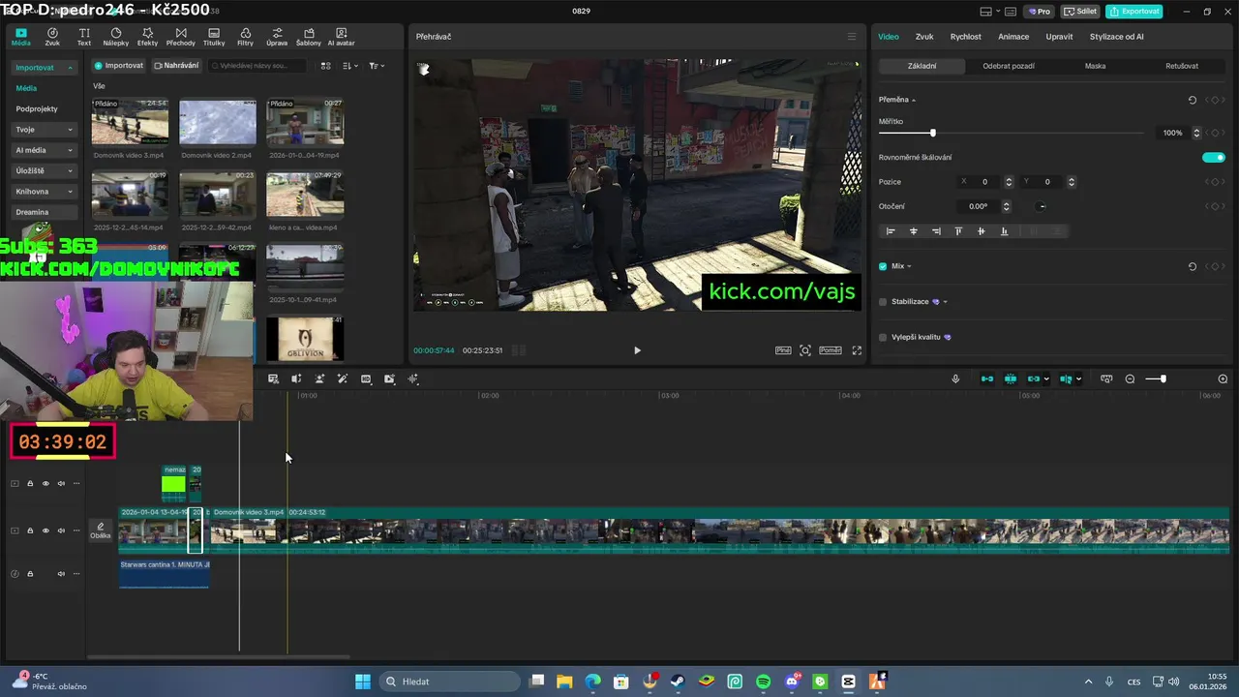Hide the main video track
This screenshot has width=1239, height=697.
45,530
